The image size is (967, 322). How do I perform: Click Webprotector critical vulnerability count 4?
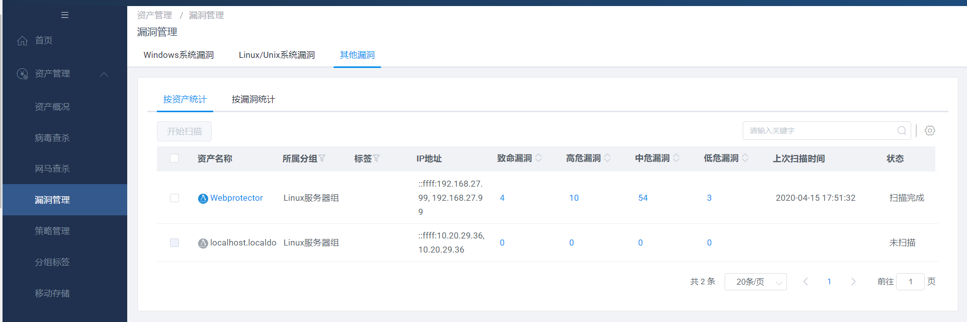[x=502, y=198]
